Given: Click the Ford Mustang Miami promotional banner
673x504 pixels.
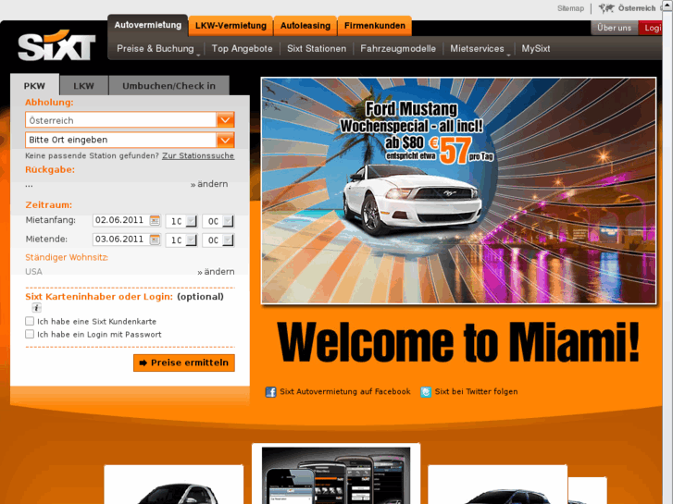Looking at the screenshot, I should [x=459, y=191].
